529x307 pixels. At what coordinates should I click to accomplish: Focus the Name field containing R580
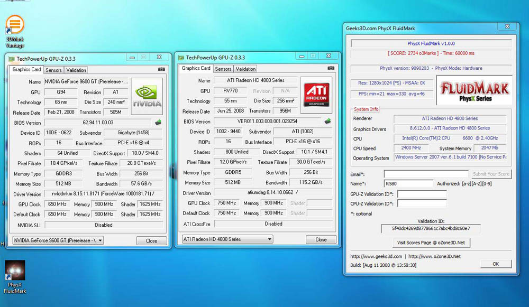click(x=408, y=183)
